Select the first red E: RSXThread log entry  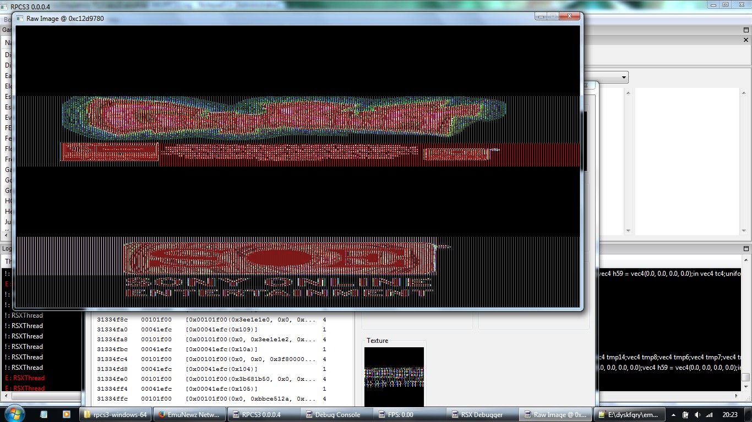pos(25,378)
